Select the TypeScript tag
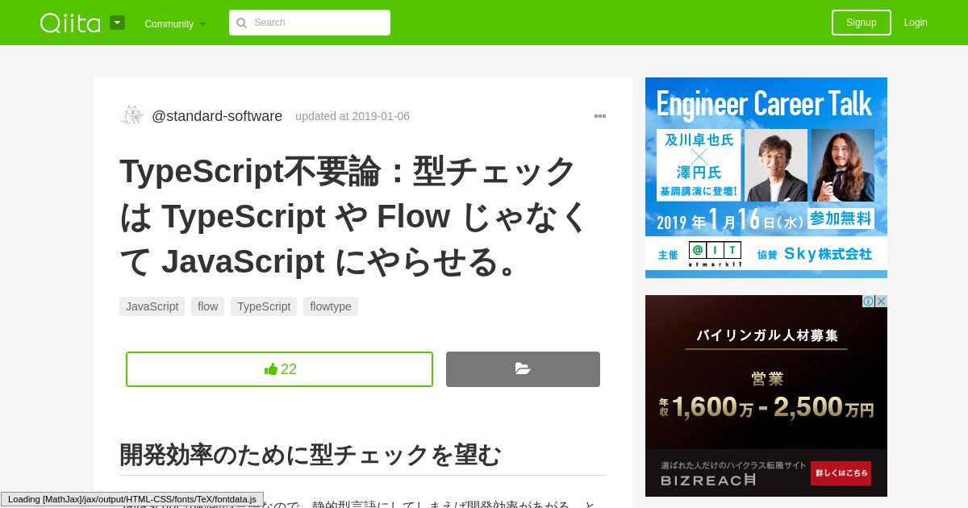968x508 pixels. [x=264, y=306]
